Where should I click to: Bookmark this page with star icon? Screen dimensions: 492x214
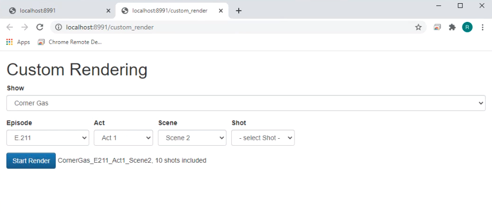coord(418,27)
